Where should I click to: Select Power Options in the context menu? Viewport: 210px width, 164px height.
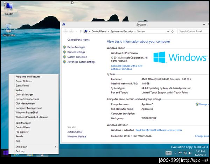(34, 81)
